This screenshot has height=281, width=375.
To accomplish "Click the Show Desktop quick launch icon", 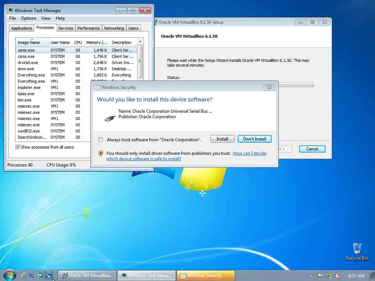I will pyautogui.click(x=32, y=276).
